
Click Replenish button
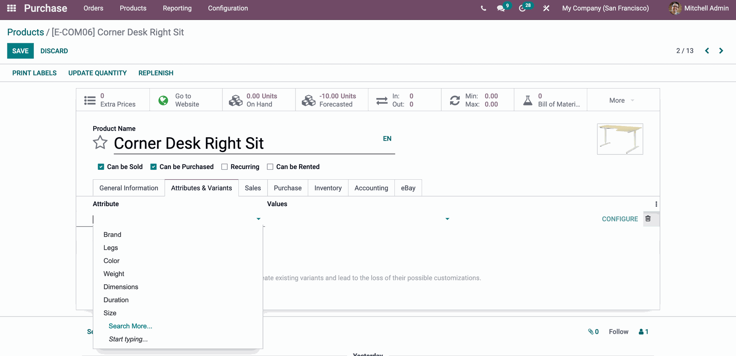point(156,73)
